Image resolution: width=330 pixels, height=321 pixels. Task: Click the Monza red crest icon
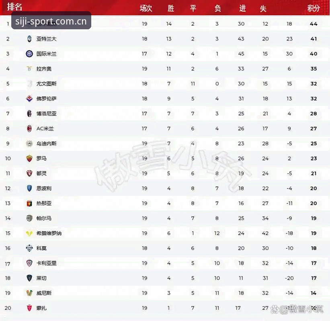29,308
